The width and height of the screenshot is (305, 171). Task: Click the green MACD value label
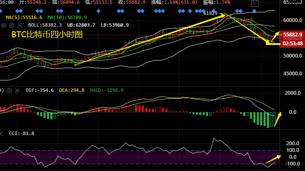(x=107, y=90)
